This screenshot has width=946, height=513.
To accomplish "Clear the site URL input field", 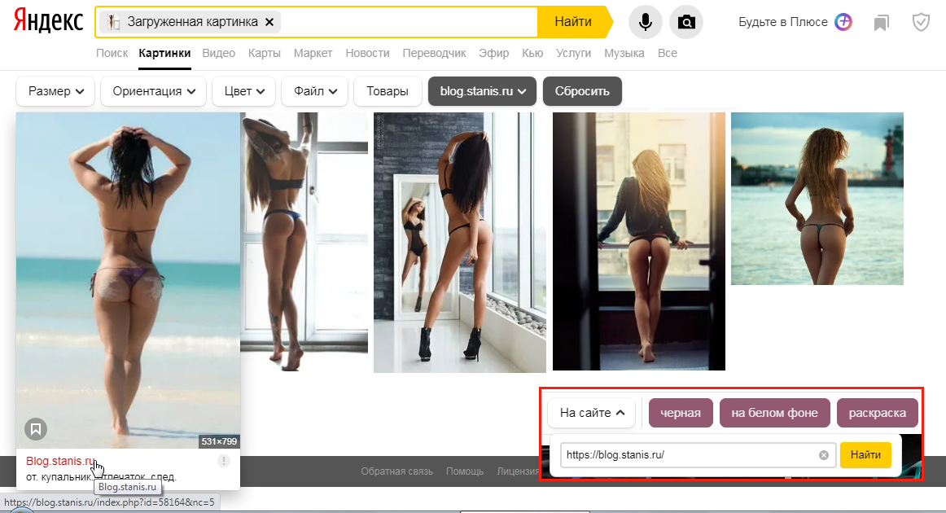I will pos(823,455).
